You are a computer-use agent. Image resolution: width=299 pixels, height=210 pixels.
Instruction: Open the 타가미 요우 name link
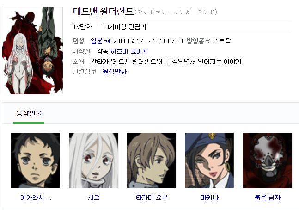[152, 198]
